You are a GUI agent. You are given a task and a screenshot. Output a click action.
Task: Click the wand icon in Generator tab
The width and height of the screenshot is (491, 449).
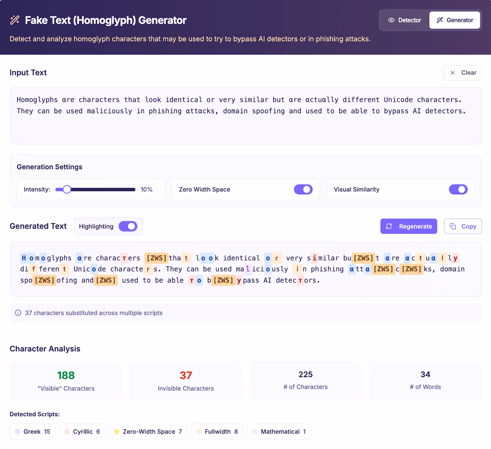440,20
